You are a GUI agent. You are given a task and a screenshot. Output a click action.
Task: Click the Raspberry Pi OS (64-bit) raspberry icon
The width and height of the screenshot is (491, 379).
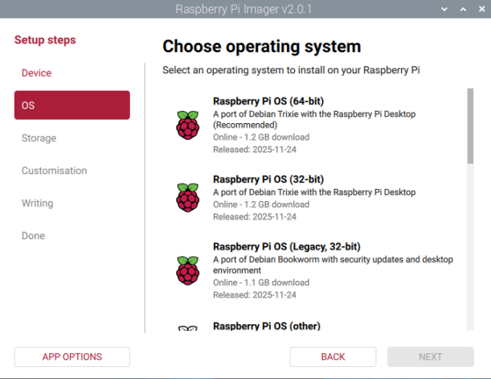[x=187, y=125]
